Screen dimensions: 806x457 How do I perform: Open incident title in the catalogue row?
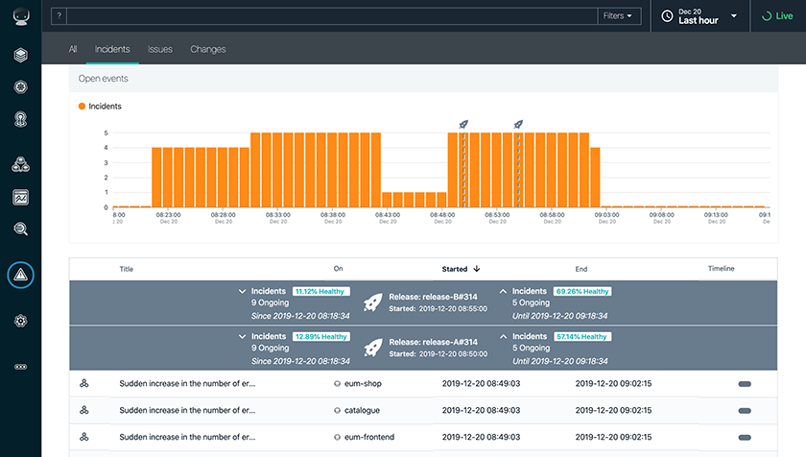coord(187,410)
